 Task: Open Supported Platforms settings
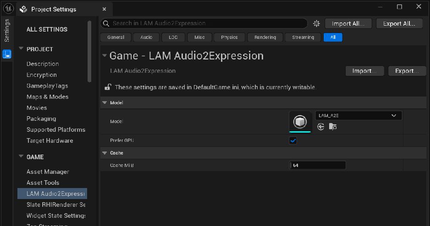point(56,129)
